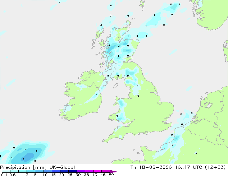Pick the 10–15 mm legend color swatch
228x176 pixels.
[x=47, y=171]
